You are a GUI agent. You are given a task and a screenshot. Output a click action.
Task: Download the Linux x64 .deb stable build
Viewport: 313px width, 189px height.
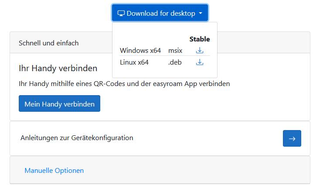click(x=200, y=62)
